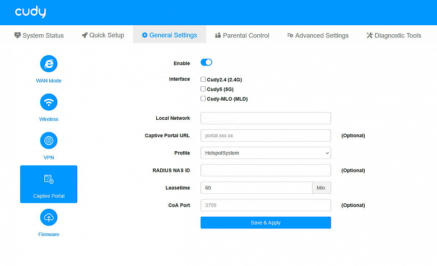Screen dimensions: 437x266
Task: Go to the Parental Control tab
Action: click(242, 35)
